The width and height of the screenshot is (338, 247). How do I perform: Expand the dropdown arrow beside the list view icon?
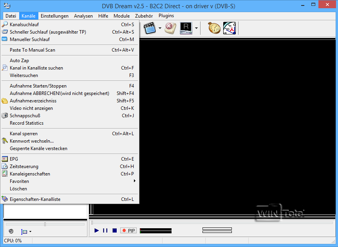31,231
